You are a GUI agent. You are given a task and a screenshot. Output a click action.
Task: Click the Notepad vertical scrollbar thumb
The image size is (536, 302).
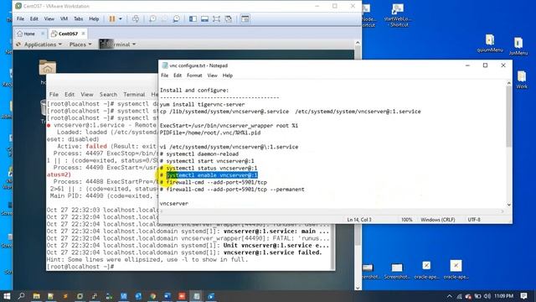click(x=508, y=117)
